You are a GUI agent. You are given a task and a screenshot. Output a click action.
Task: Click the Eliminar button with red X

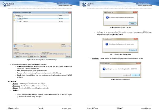pyautogui.click(x=44, y=57)
